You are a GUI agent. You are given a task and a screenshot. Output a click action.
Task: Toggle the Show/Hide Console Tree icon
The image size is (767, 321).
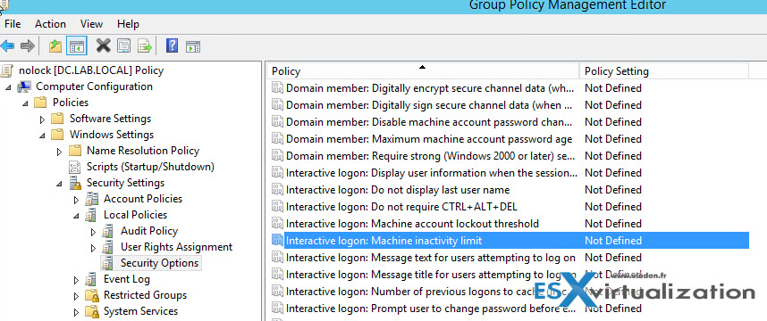click(77, 46)
